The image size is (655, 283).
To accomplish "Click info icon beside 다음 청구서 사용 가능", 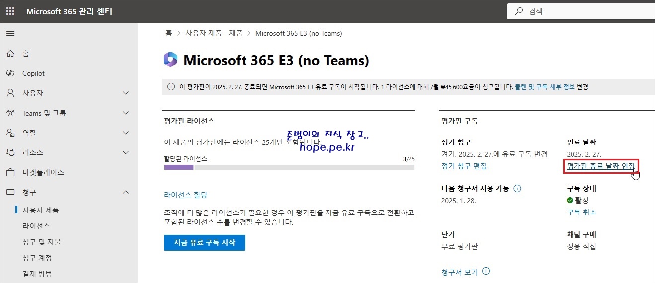I will pyautogui.click(x=517, y=189).
